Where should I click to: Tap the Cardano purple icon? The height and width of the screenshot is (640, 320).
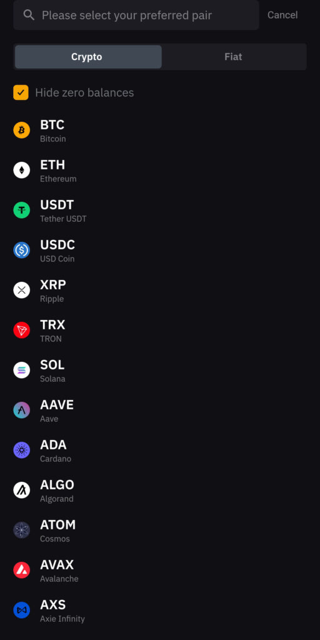(x=22, y=450)
